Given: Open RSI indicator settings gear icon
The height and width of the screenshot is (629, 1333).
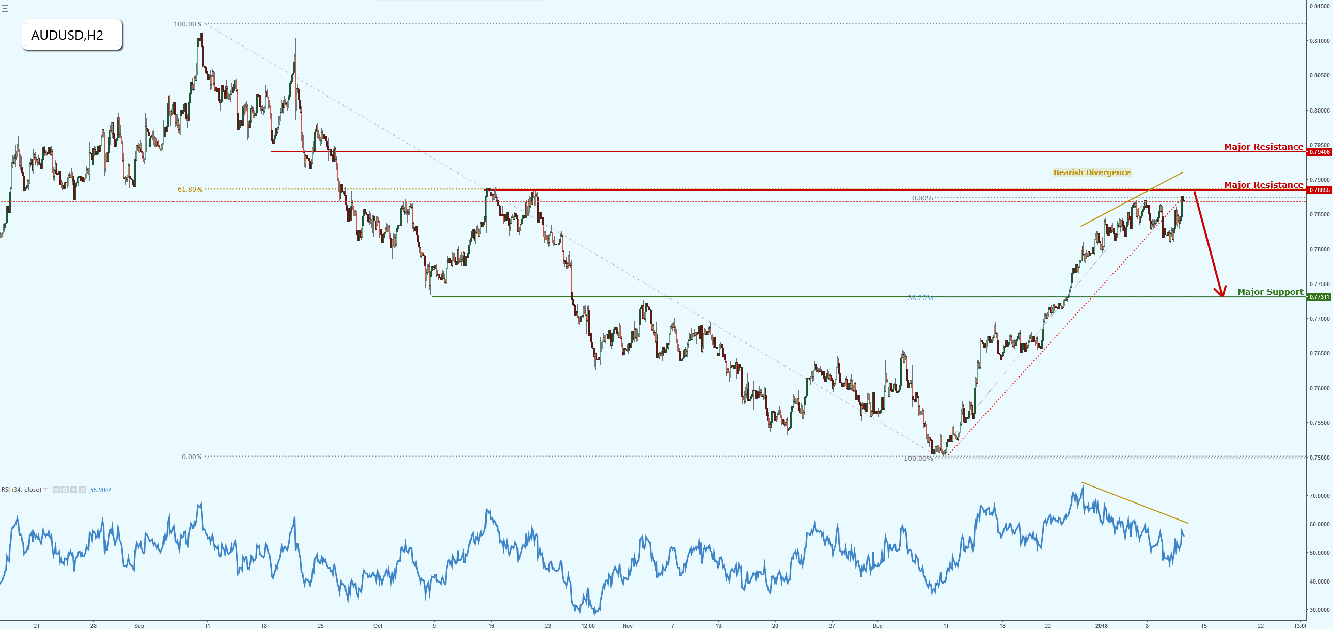Looking at the screenshot, I should pyautogui.click(x=65, y=490).
